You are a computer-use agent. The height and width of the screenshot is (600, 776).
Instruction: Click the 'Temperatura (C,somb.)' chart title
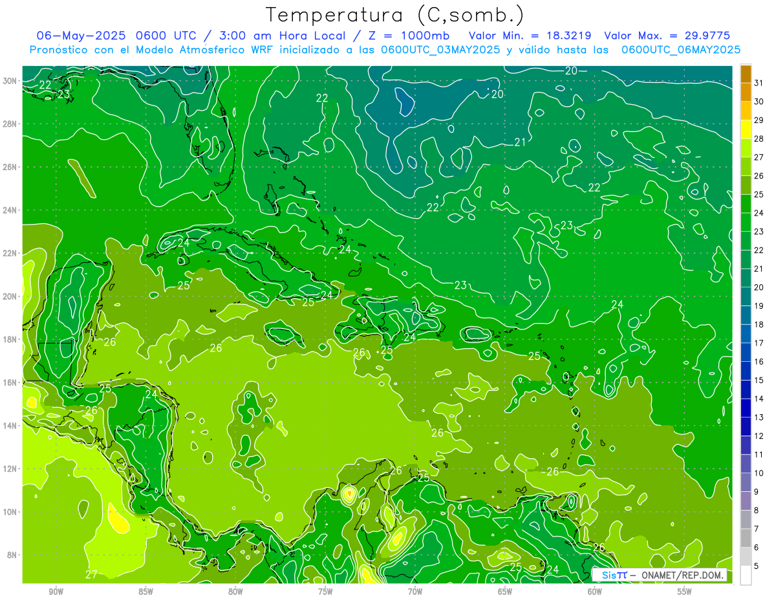[395, 15]
